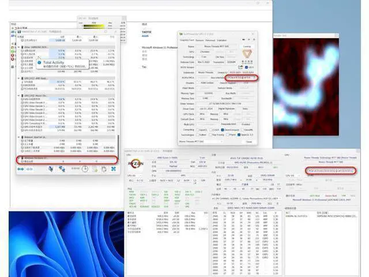This screenshot has width=369, height=277.
Task: Collapse the AMD GPU sensor group
Action: [x=18, y=78]
